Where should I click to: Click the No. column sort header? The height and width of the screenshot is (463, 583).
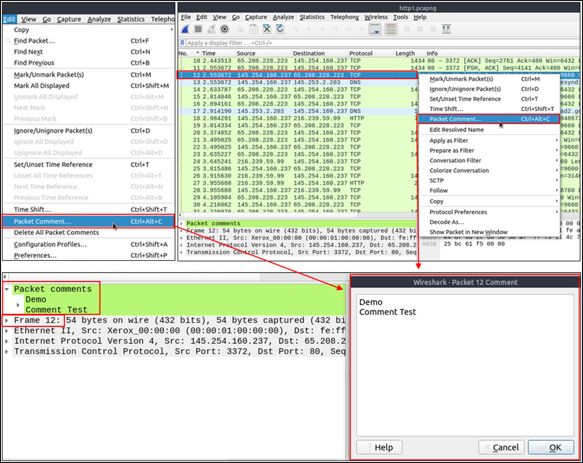tap(189, 53)
